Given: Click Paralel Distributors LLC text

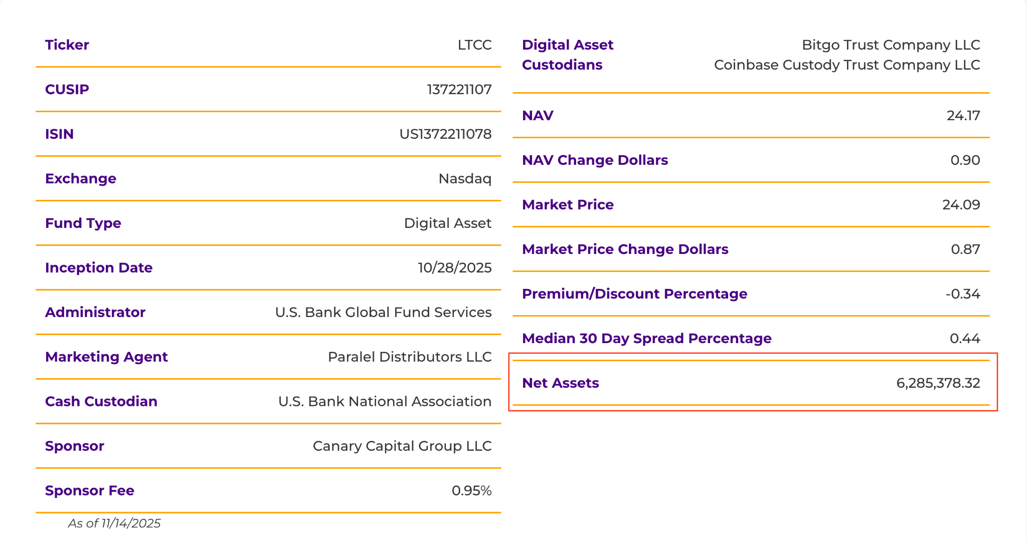Looking at the screenshot, I should point(409,357).
